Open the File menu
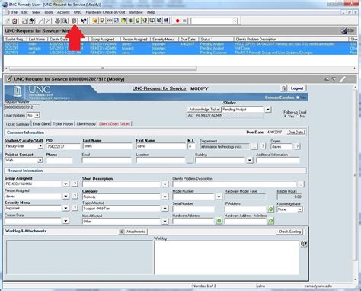 click(14, 12)
